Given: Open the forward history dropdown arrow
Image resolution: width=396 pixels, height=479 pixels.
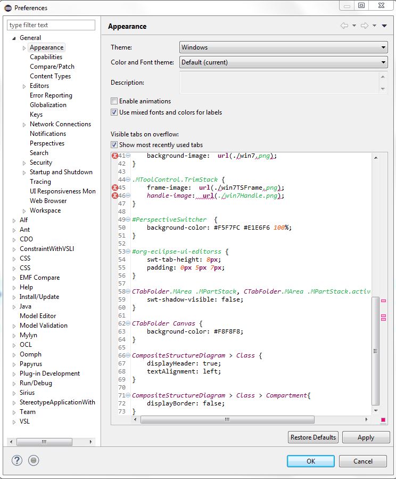Looking at the screenshot, I should [374, 26].
